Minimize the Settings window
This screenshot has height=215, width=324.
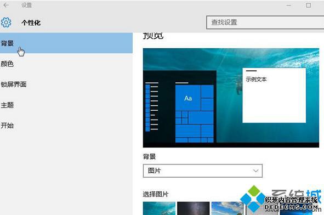coord(289,5)
